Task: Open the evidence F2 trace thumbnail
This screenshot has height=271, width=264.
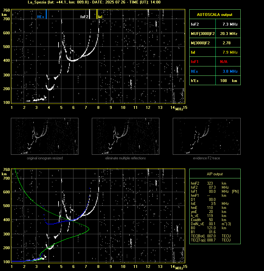Action: 207,136
